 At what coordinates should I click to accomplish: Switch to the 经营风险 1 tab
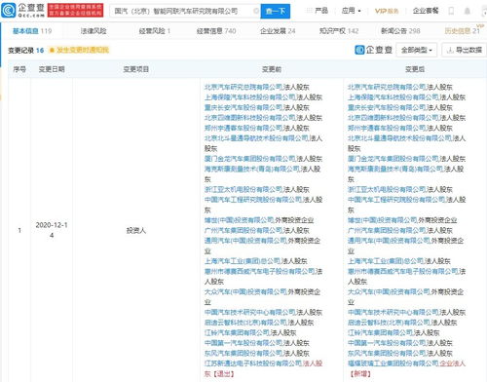(x=155, y=31)
